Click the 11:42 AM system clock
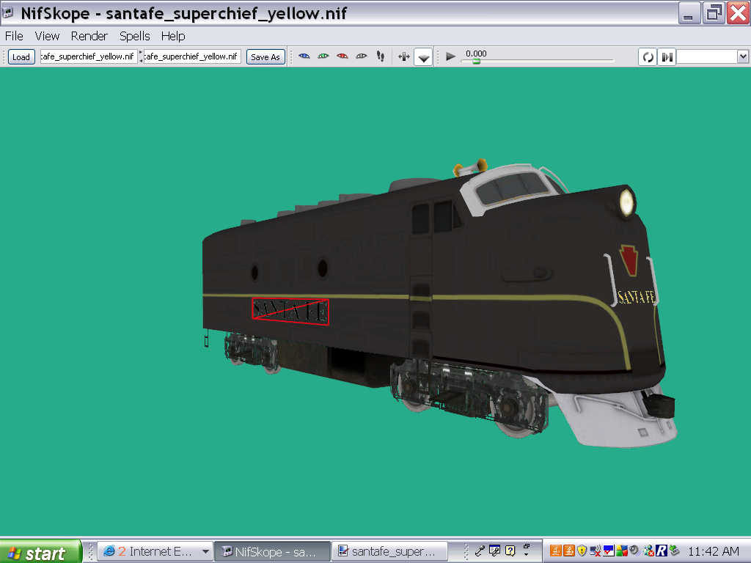The image size is (751, 563). click(x=714, y=551)
